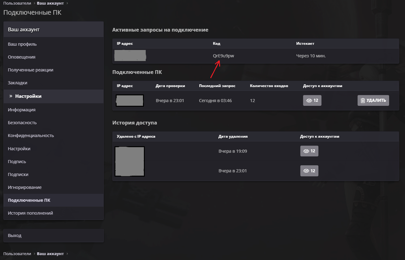This screenshot has height=260, width=405.
Task: Open Оповещения in the sidebar
Action: click(21, 57)
